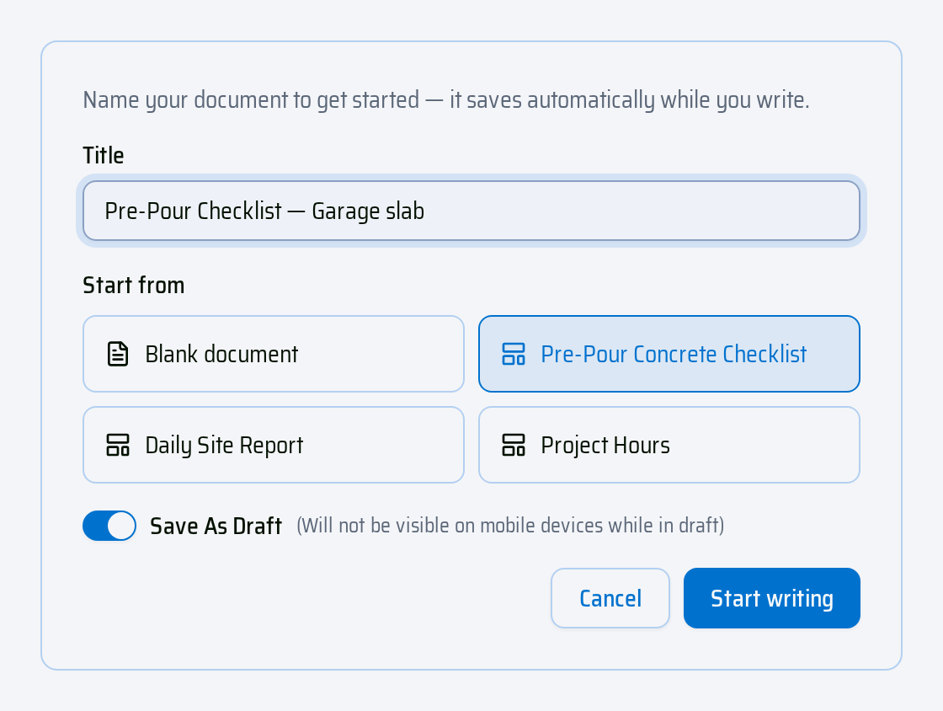Cancel the new document dialog
The height and width of the screenshot is (711, 943).
click(610, 598)
